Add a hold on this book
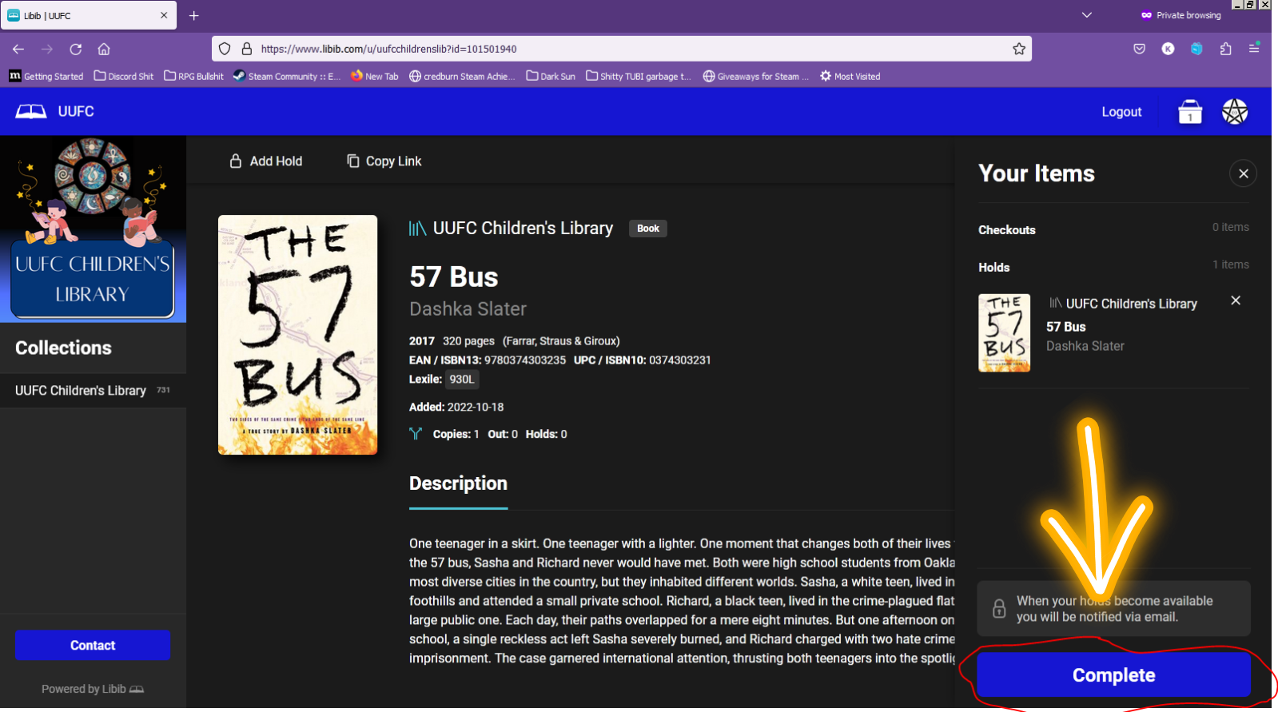Screen dimensions: 1278x712 pyautogui.click(x=266, y=161)
